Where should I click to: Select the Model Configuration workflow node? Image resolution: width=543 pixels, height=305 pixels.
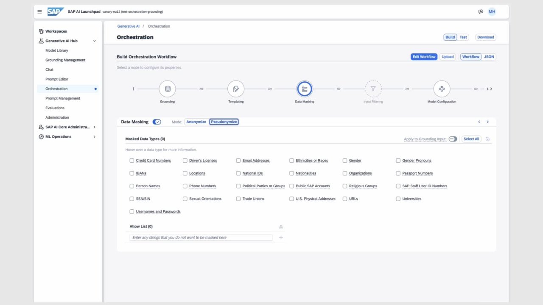[x=442, y=89]
